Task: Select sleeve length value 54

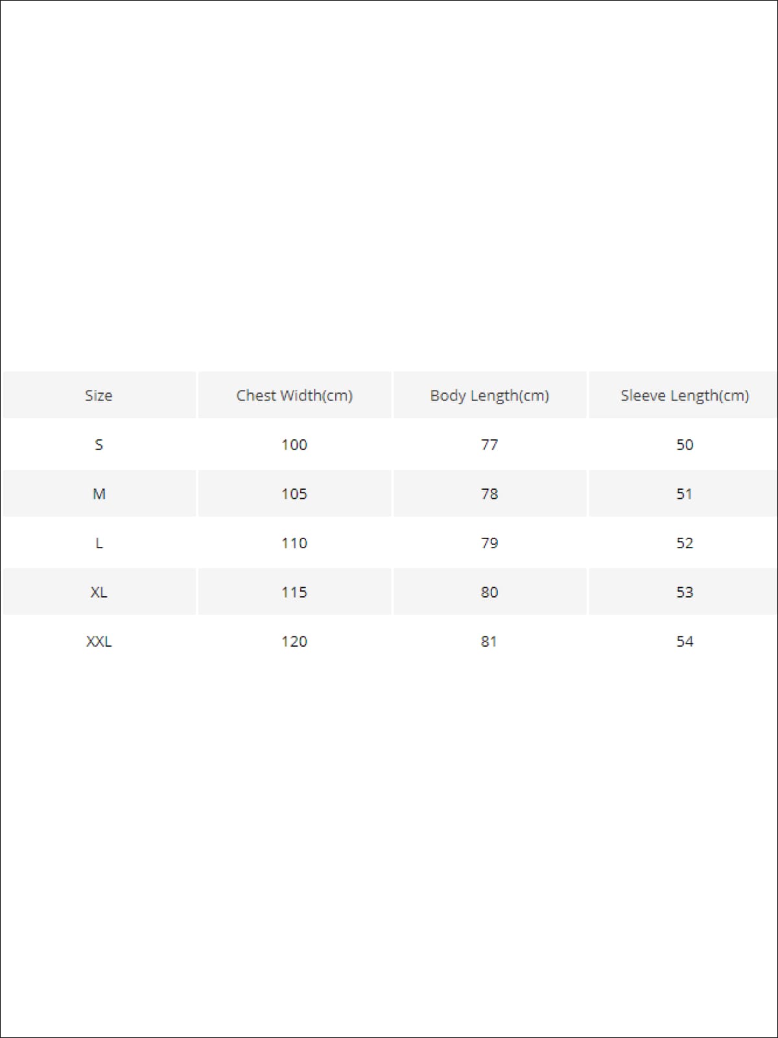Action: [685, 641]
